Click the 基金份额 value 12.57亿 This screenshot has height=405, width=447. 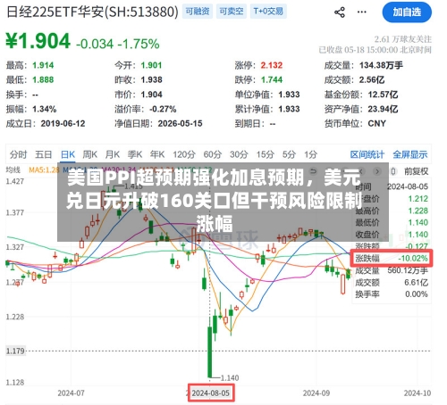pos(383,95)
